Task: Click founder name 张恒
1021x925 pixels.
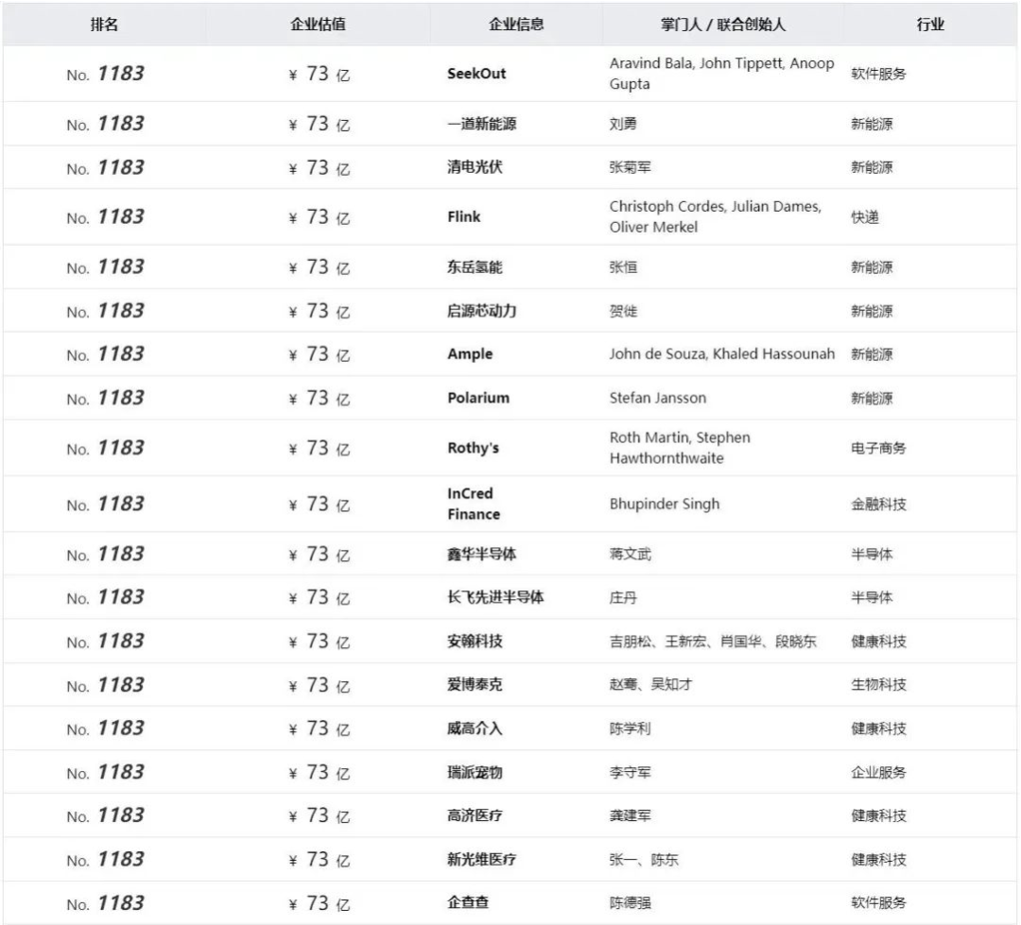Action: [623, 266]
